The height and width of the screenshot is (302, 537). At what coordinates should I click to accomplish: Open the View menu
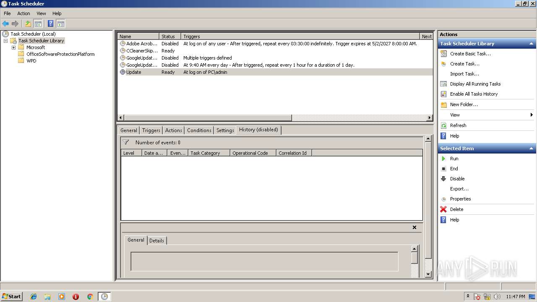41,13
